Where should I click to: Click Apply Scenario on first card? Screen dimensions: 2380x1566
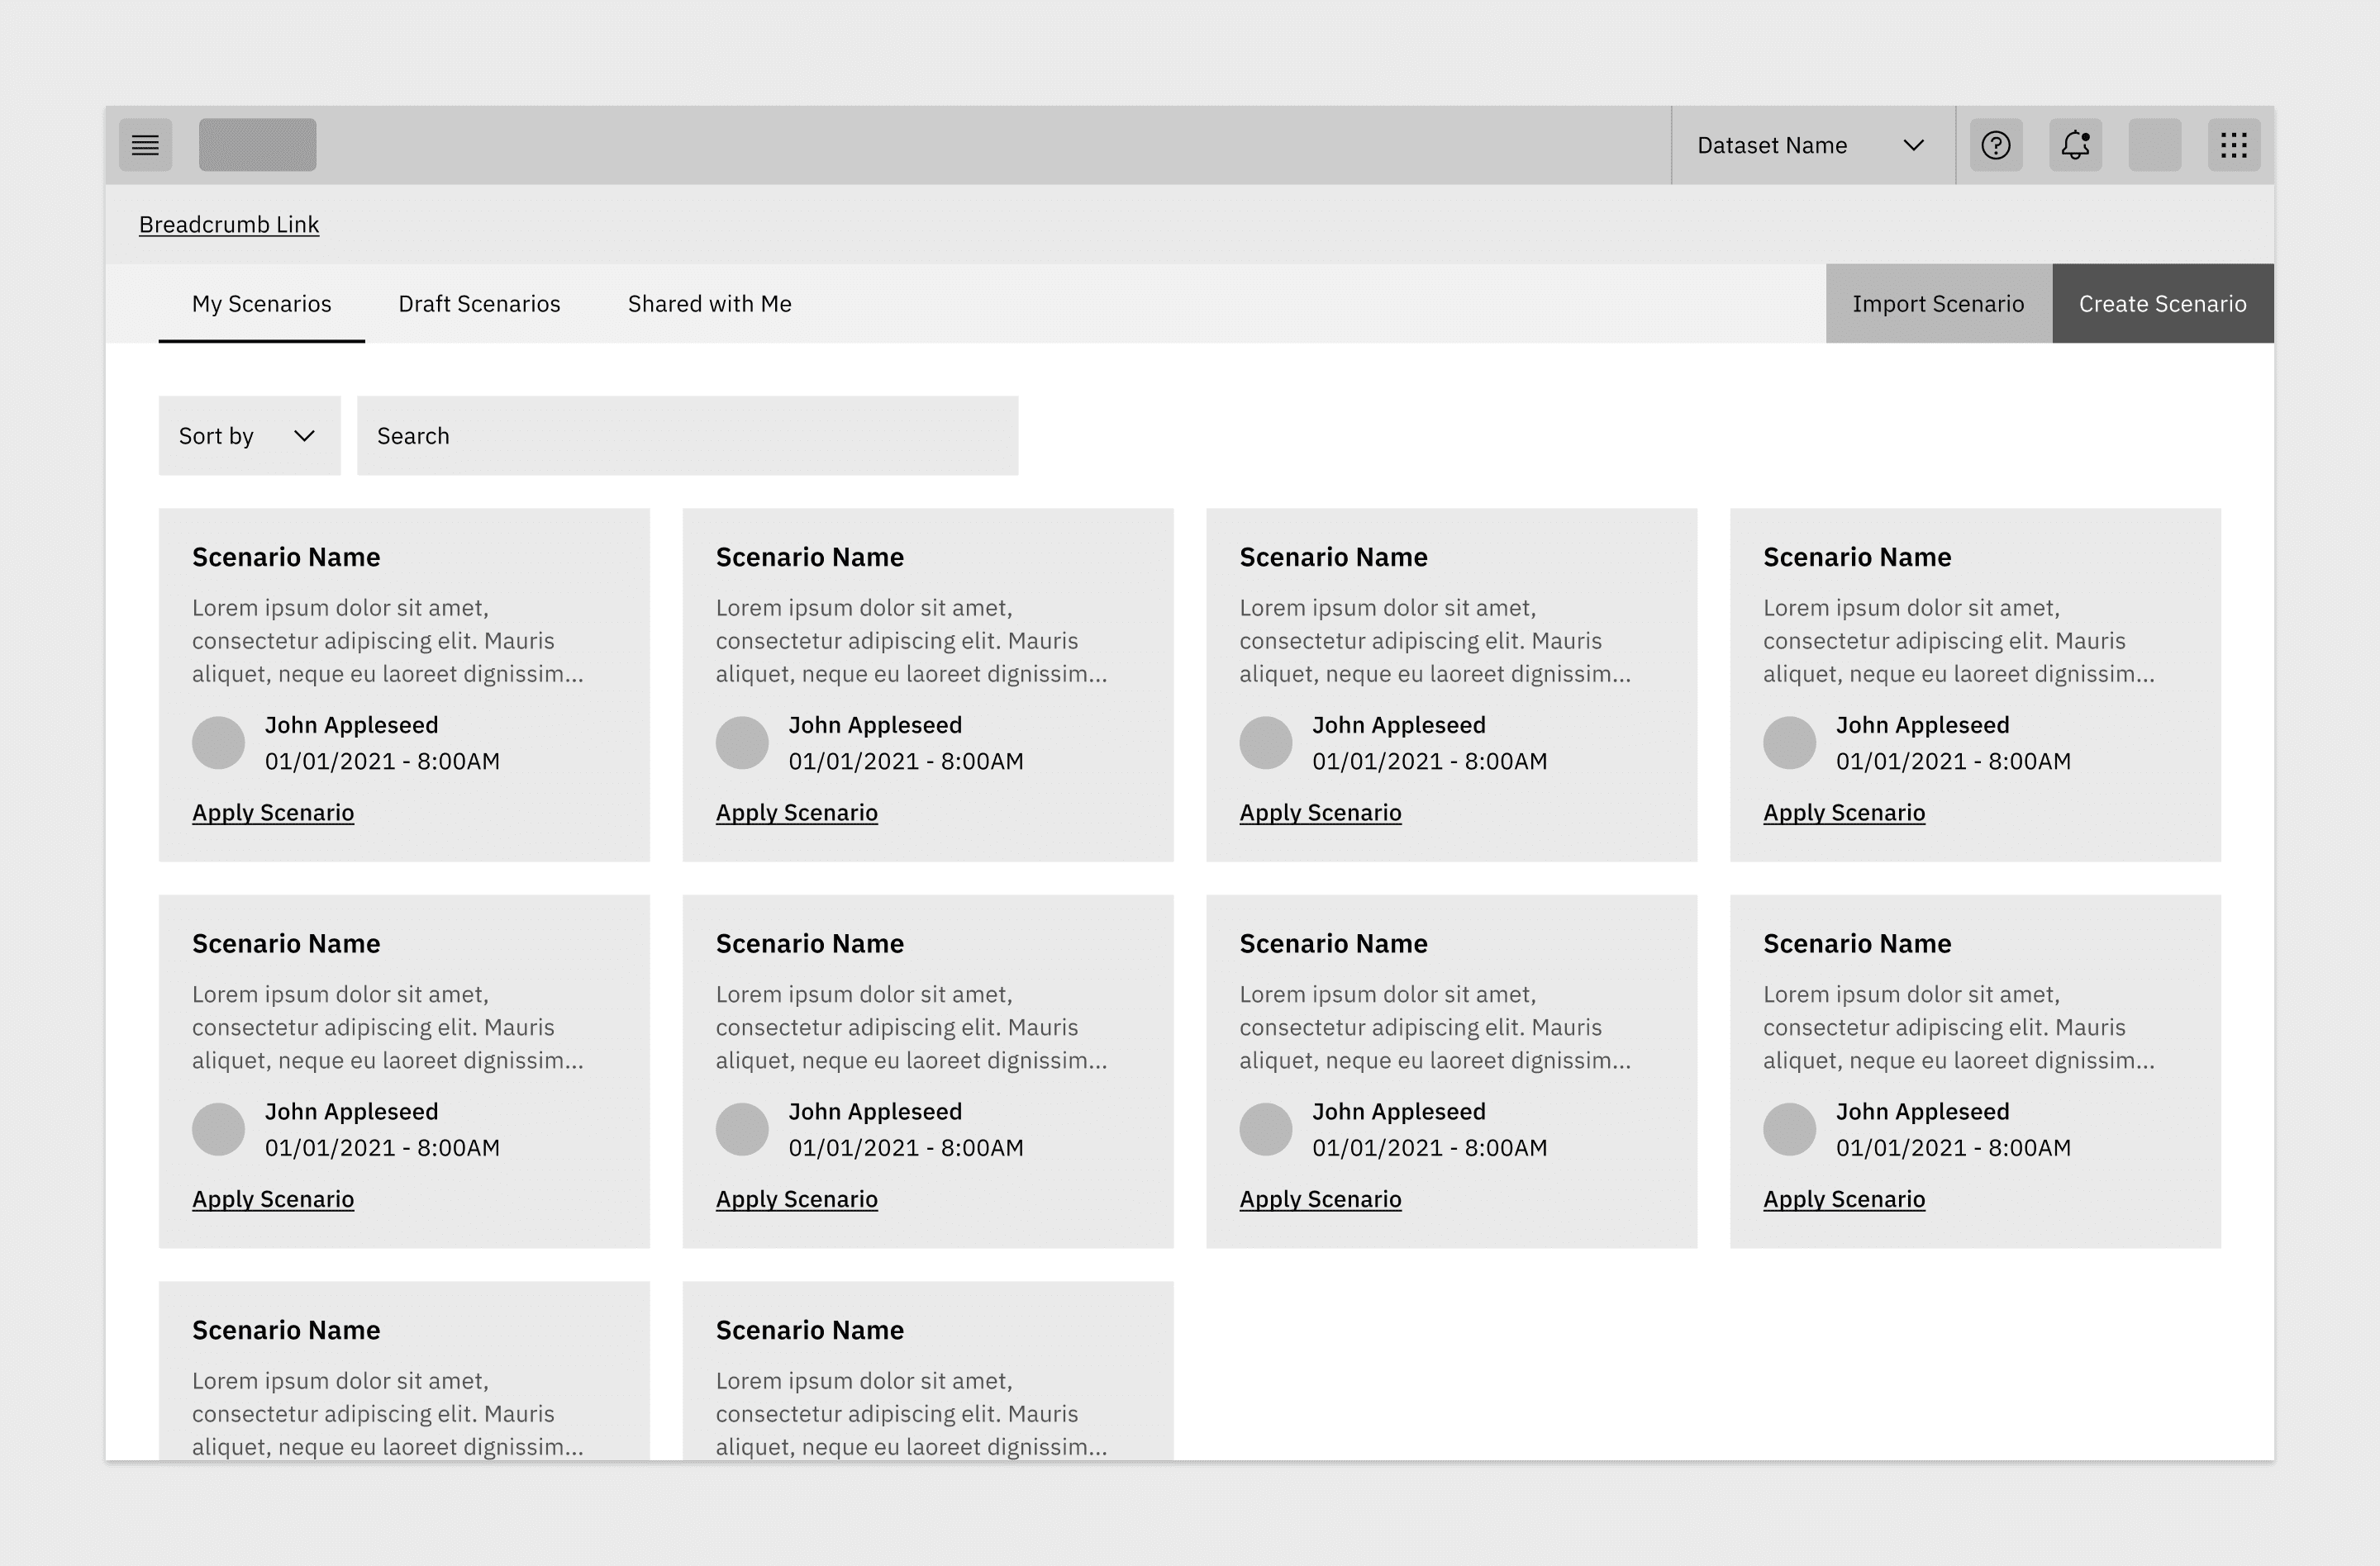point(273,813)
